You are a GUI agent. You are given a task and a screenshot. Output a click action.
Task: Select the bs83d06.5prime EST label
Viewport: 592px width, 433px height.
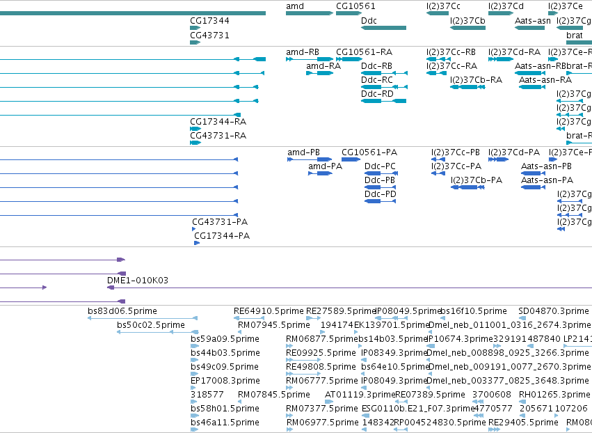[122, 311]
